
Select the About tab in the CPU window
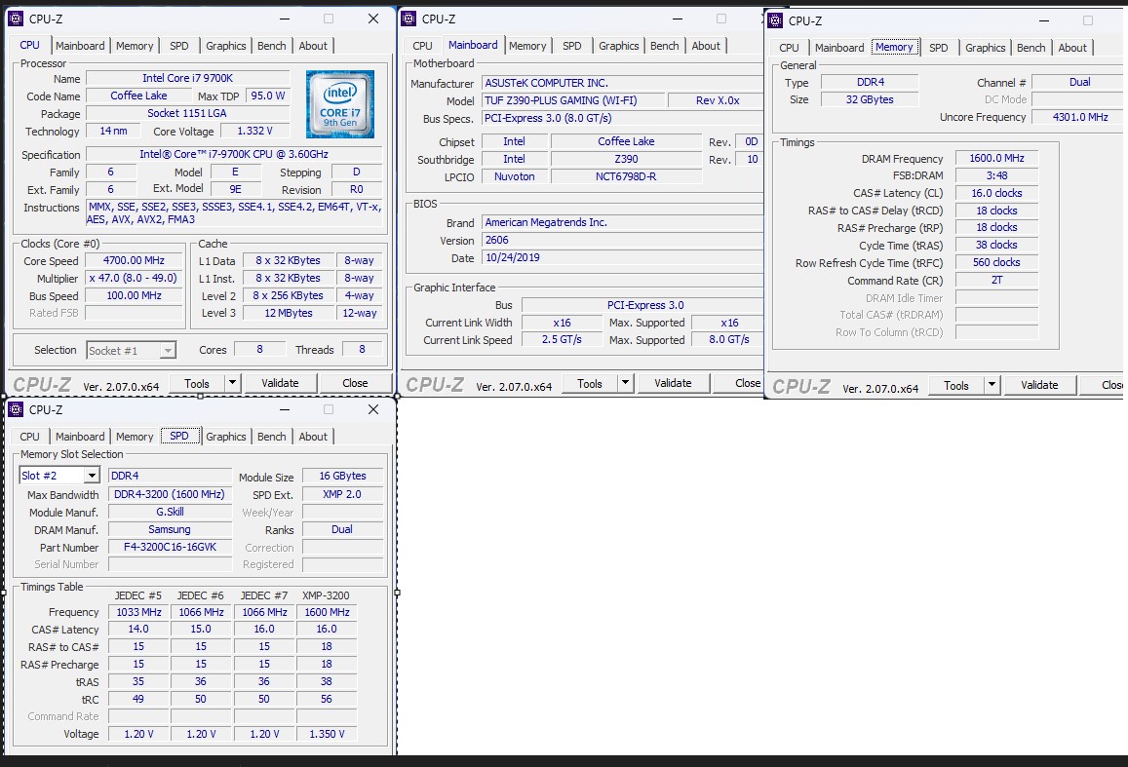[x=313, y=45]
